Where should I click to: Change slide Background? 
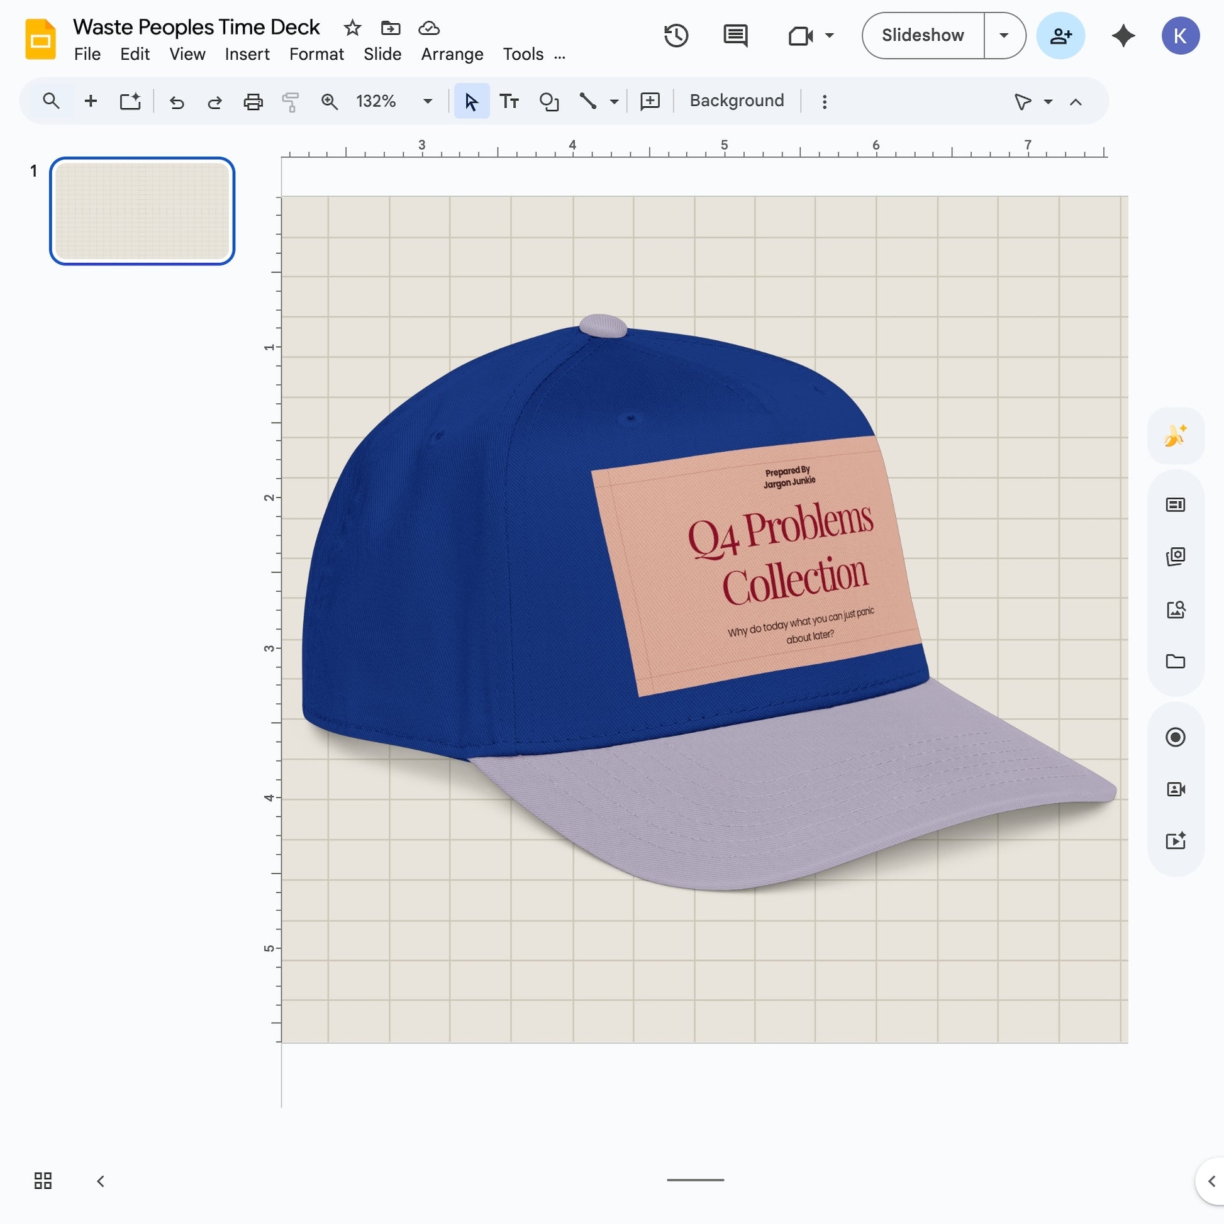(737, 101)
